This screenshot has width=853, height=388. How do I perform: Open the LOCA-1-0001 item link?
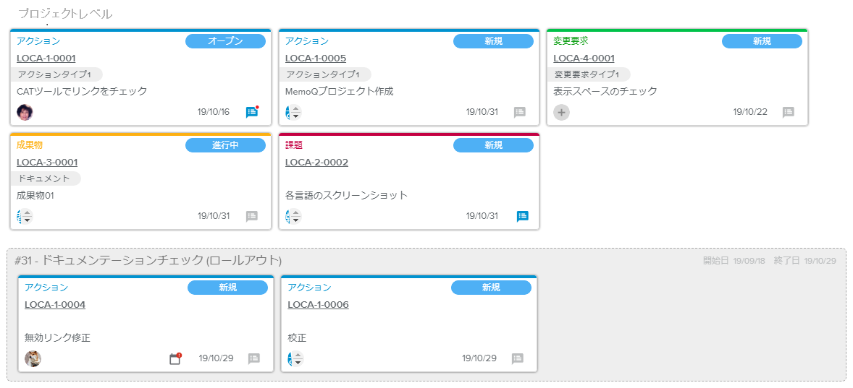pos(46,59)
